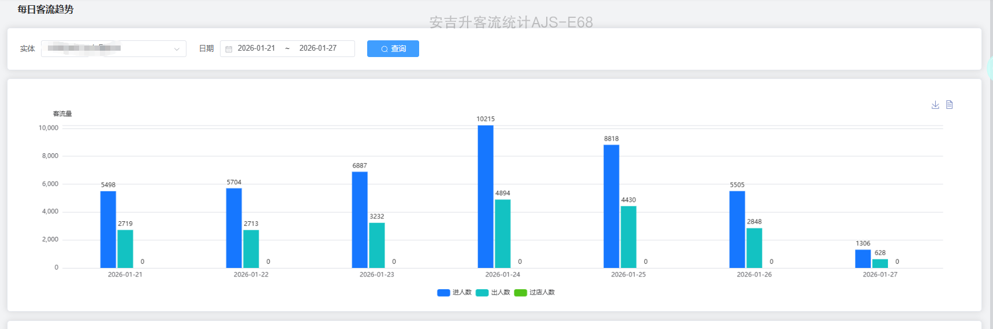Image resolution: width=993 pixels, height=329 pixels.
Task: Click the teal 4430 bar for 2026-01-25
Action: tap(628, 237)
